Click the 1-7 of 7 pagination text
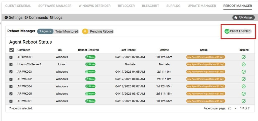 pos(245,108)
